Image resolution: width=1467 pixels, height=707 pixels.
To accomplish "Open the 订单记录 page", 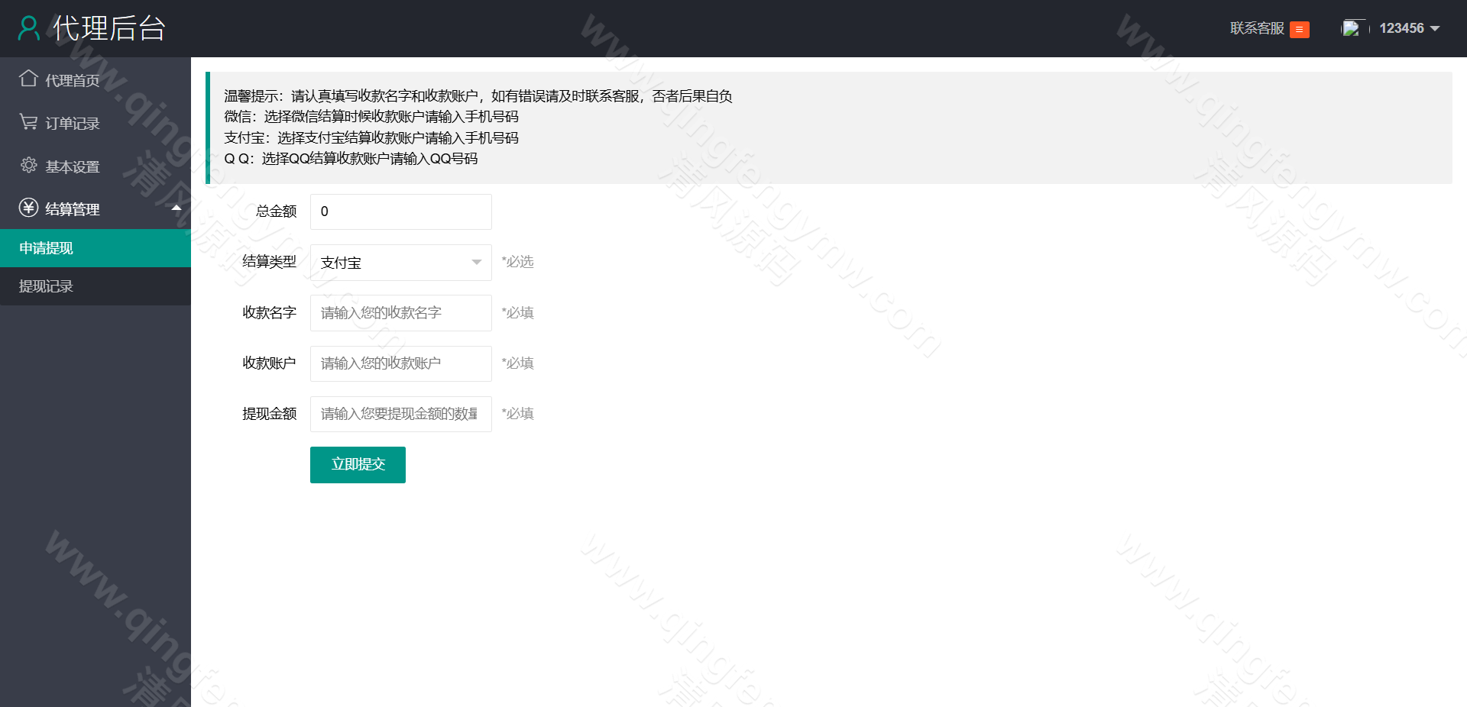I will (71, 122).
